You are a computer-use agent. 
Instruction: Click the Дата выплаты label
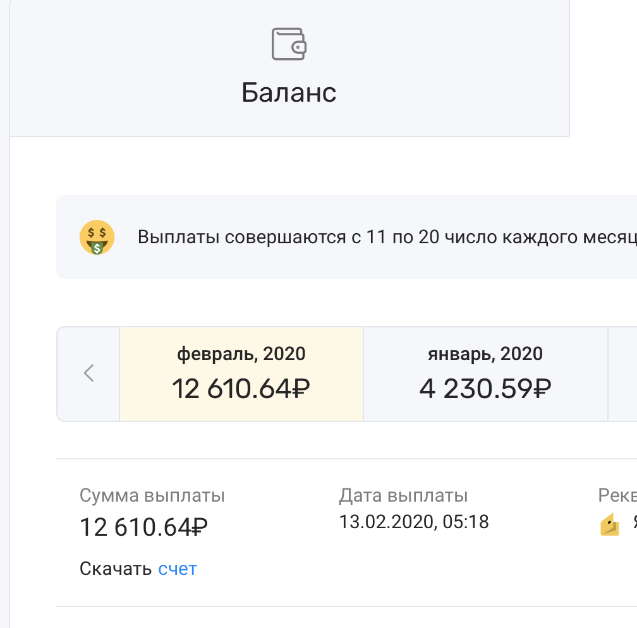tap(403, 495)
